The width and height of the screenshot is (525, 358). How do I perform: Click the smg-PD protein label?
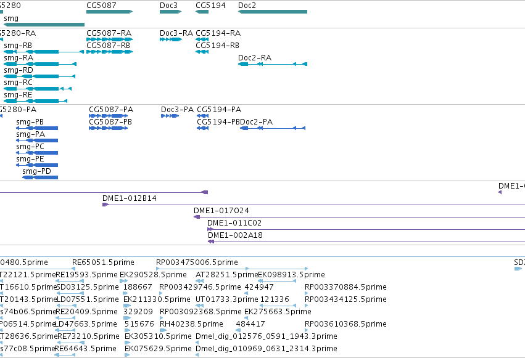tap(37, 171)
